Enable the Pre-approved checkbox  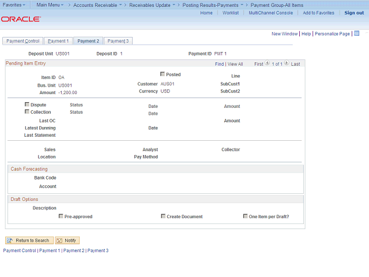(x=61, y=216)
